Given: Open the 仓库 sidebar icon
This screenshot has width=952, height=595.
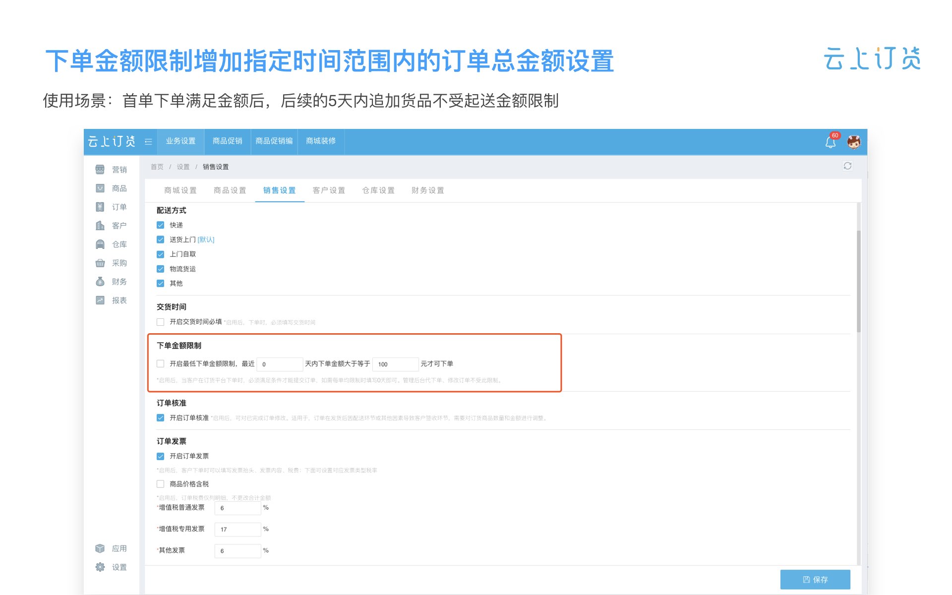Looking at the screenshot, I should [x=100, y=244].
